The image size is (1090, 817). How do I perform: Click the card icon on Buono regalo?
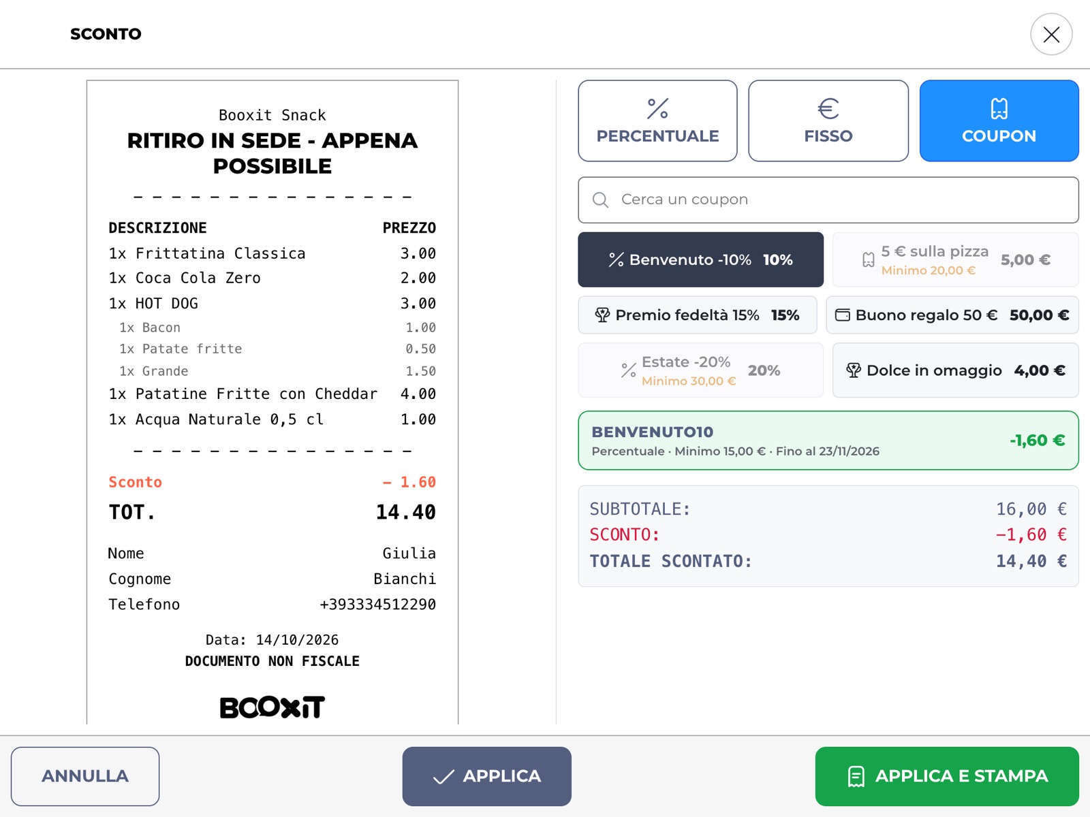click(x=843, y=315)
